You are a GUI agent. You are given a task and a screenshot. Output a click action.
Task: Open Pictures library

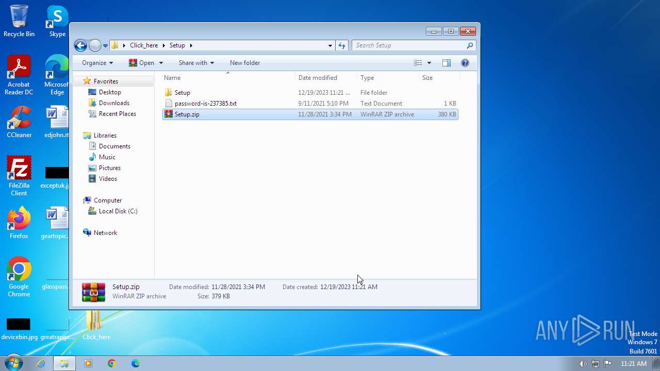coord(110,168)
